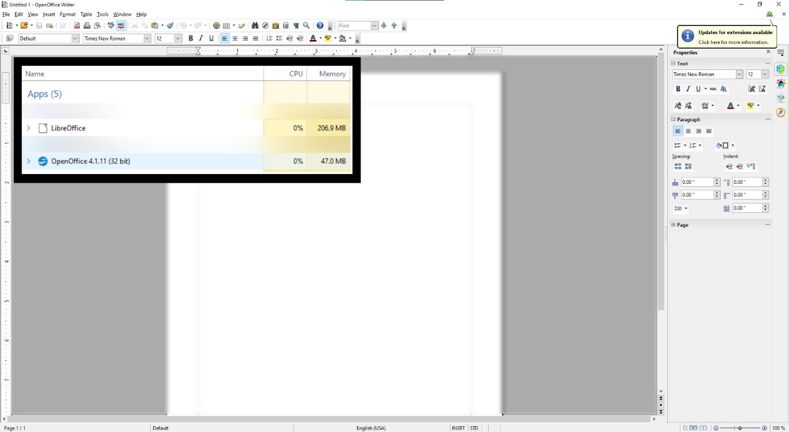Open the paragraph style Default dropdown

75,38
